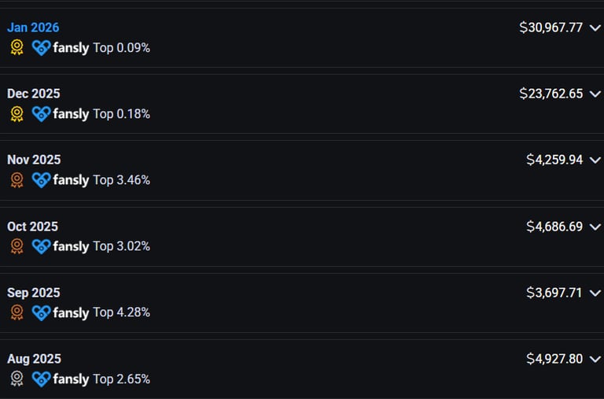Image resolution: width=604 pixels, height=399 pixels.
Task: Click the Fansly heart logo in Aug 2025 row
Action: click(42, 379)
